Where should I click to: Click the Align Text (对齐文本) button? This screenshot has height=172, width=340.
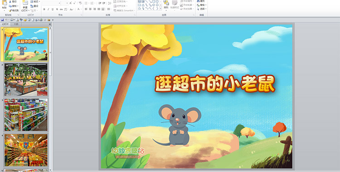(120, 6)
